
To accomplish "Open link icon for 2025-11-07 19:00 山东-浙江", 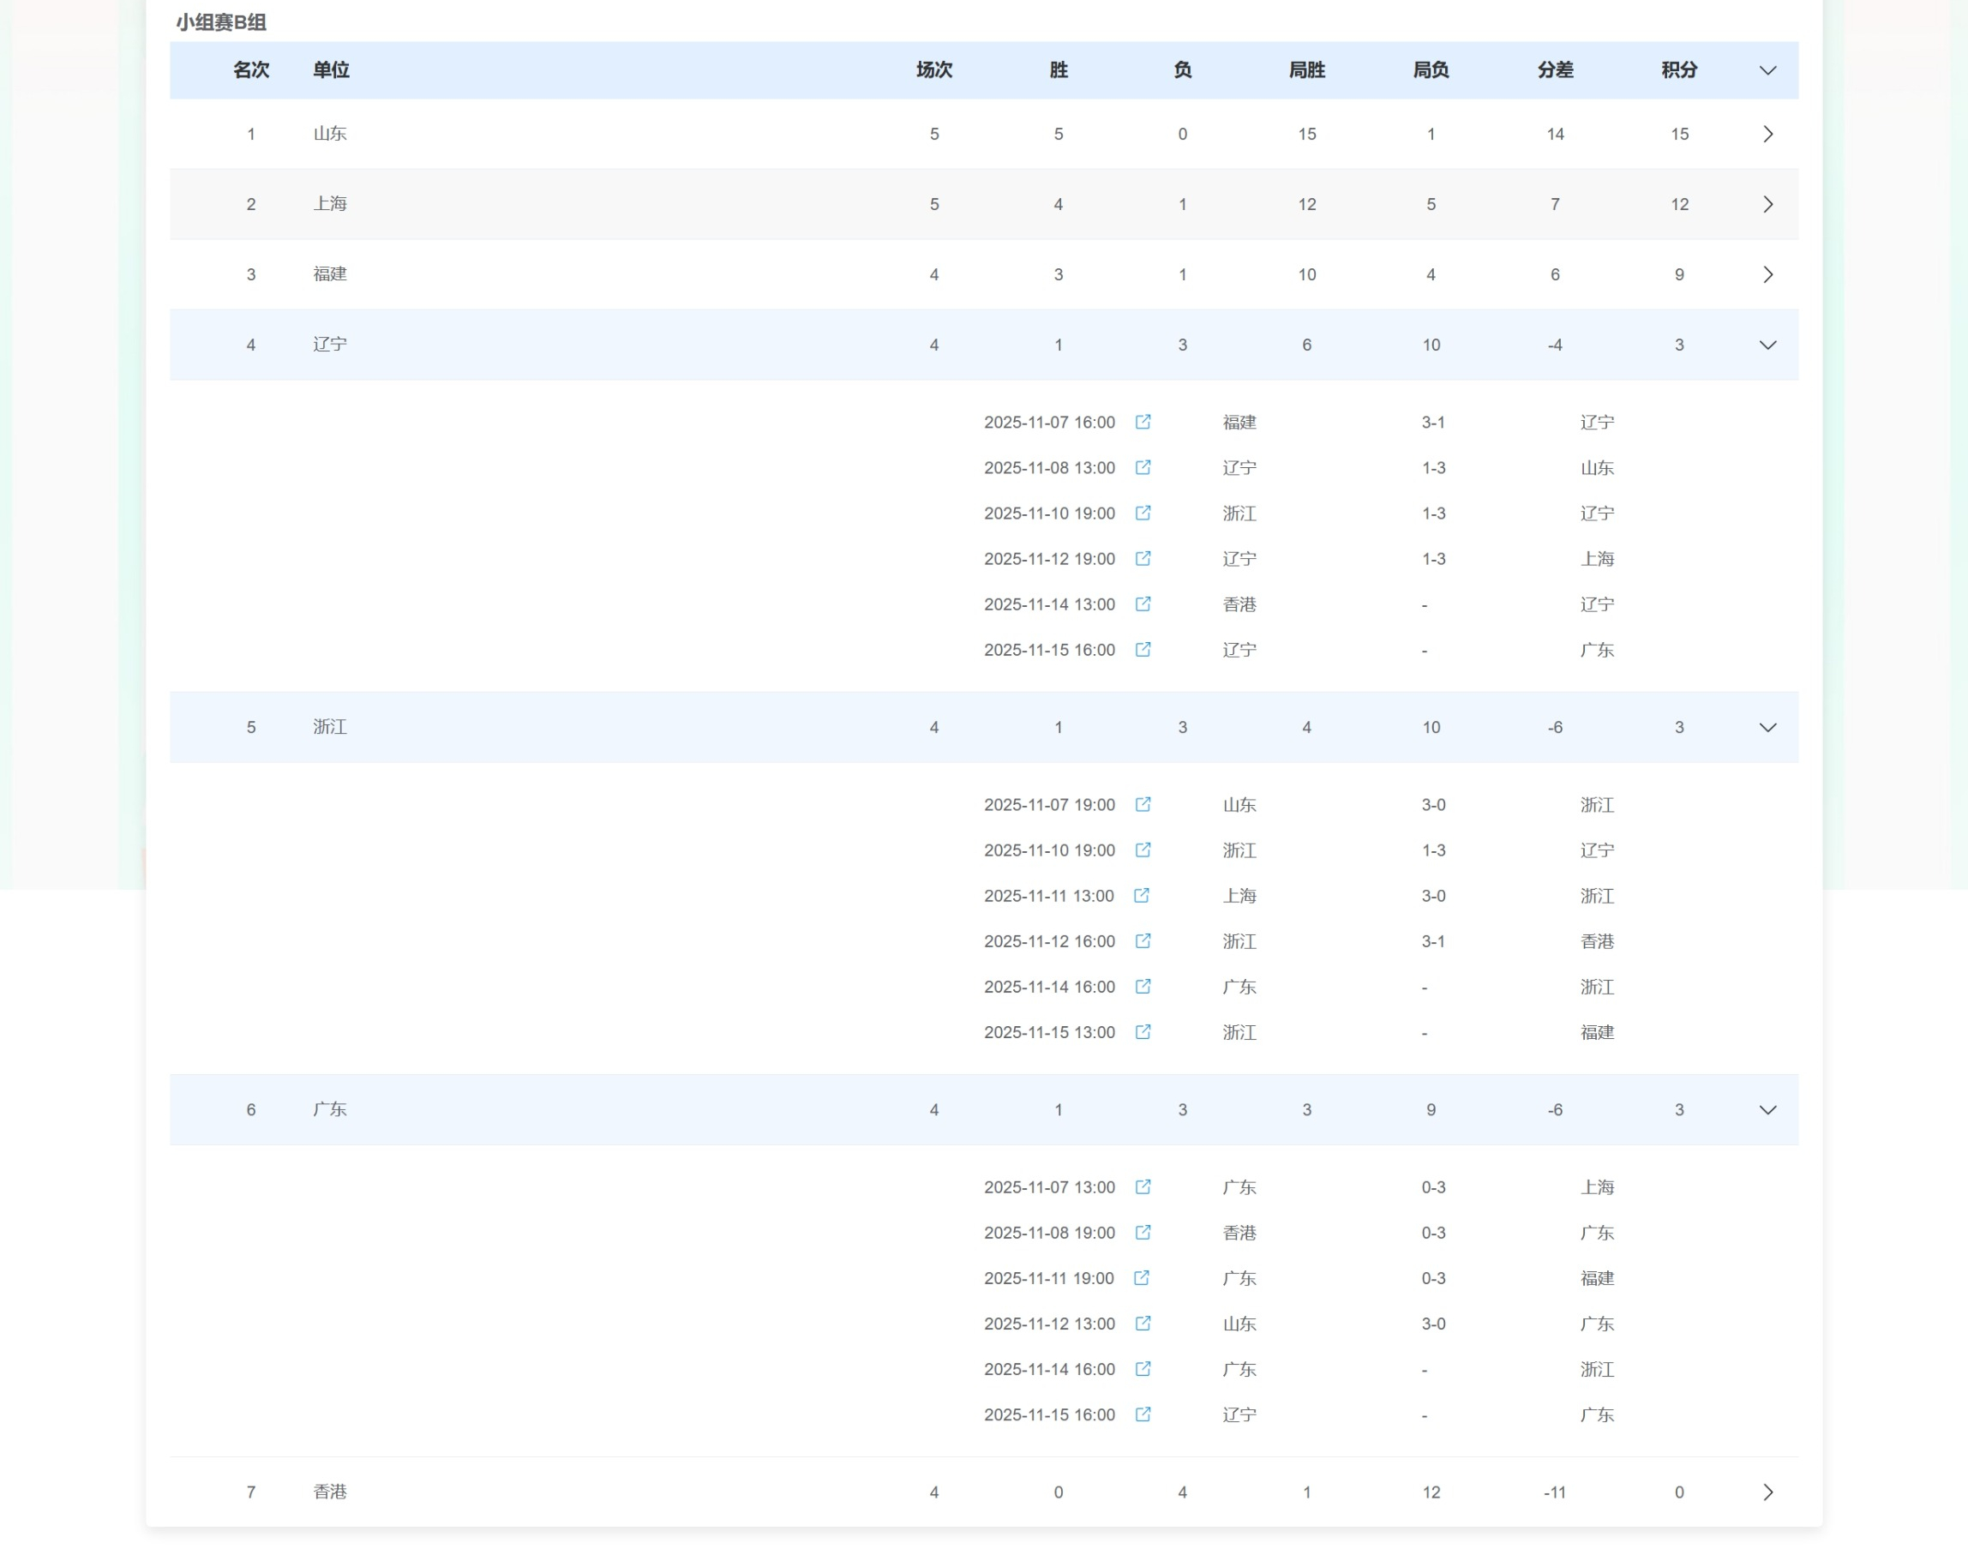I will point(1143,804).
